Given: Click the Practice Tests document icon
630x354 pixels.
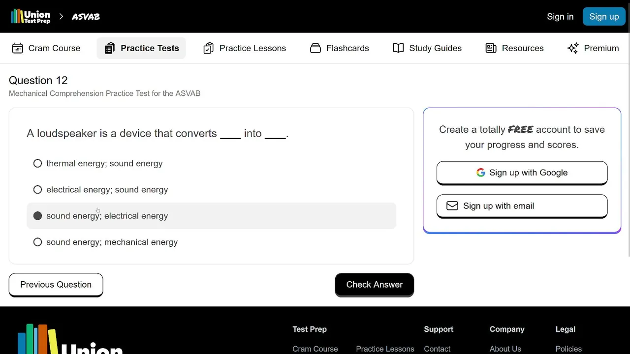Looking at the screenshot, I should tap(110, 48).
